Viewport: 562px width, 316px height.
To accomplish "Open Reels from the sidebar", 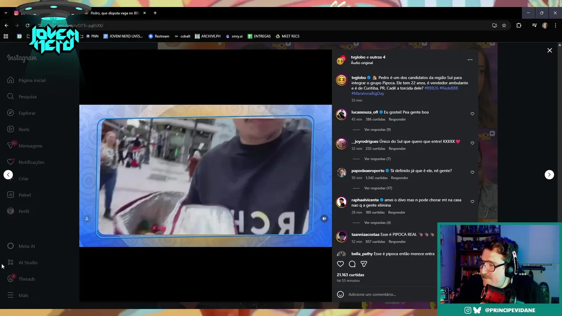I will (x=18, y=129).
